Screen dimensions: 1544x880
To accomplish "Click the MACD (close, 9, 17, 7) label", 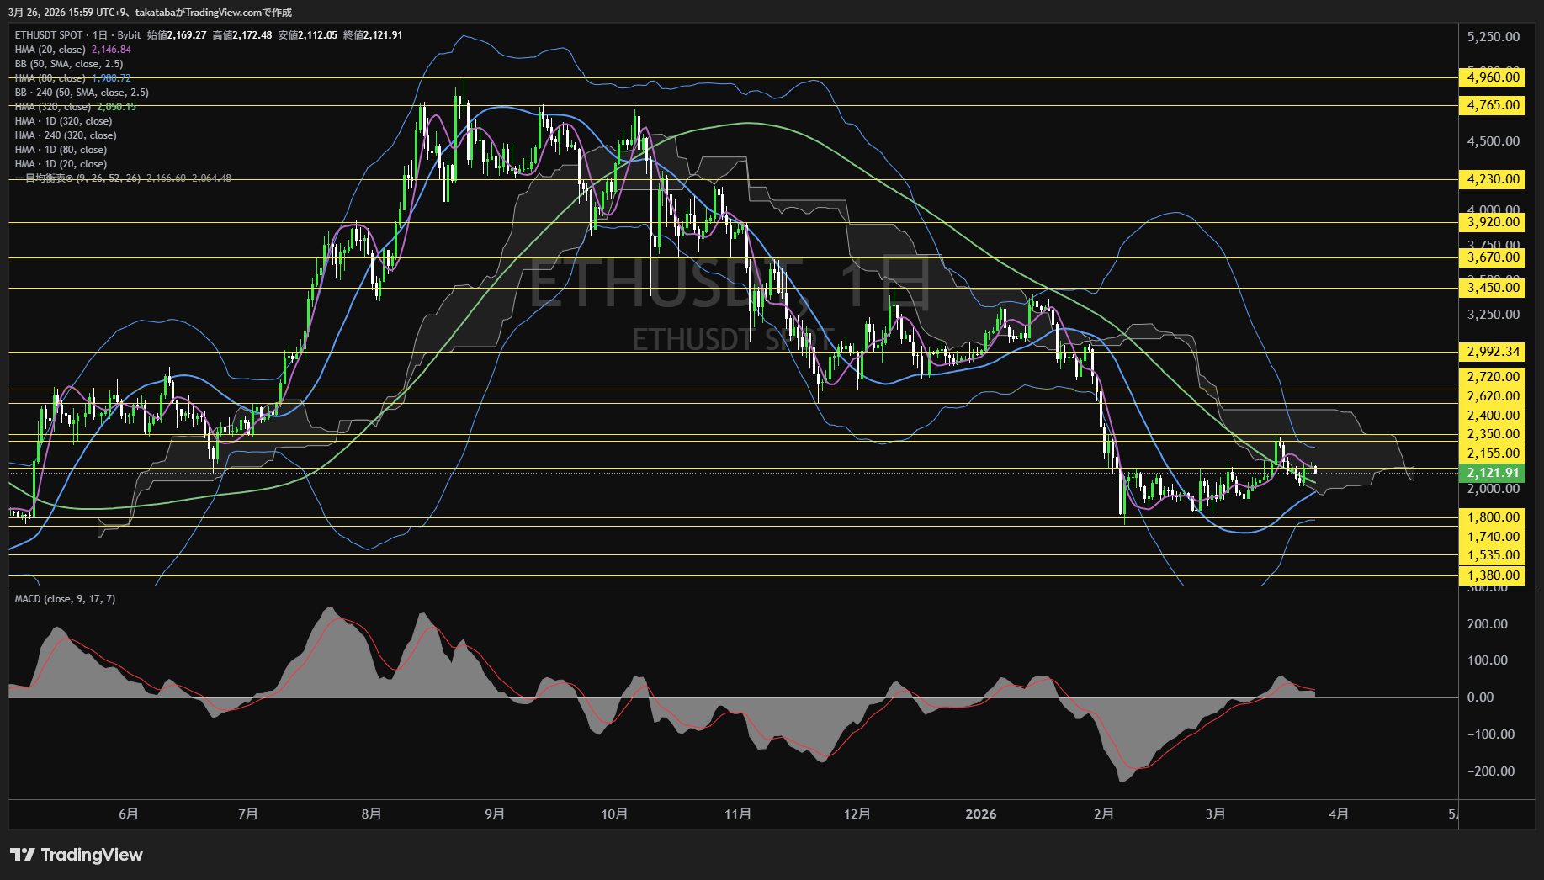I will coord(65,599).
